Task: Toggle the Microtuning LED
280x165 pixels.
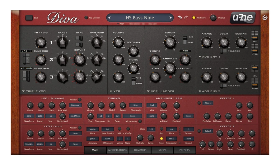Action: tap(140, 121)
